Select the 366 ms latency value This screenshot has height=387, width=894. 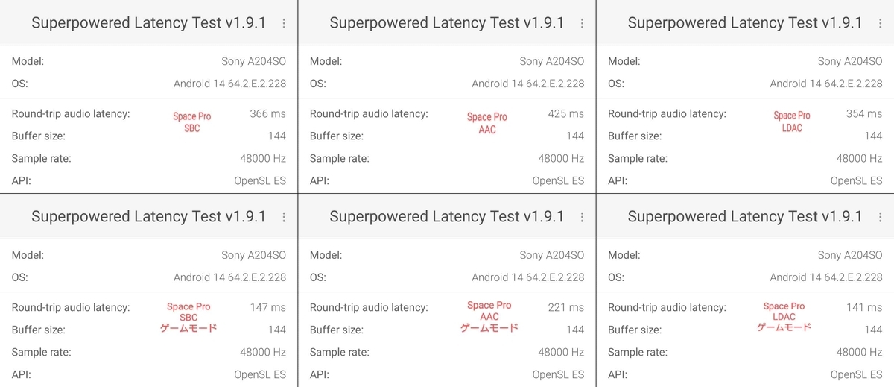(x=267, y=114)
